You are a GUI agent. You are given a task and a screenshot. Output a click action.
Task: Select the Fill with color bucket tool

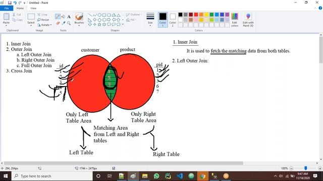click(64, 17)
